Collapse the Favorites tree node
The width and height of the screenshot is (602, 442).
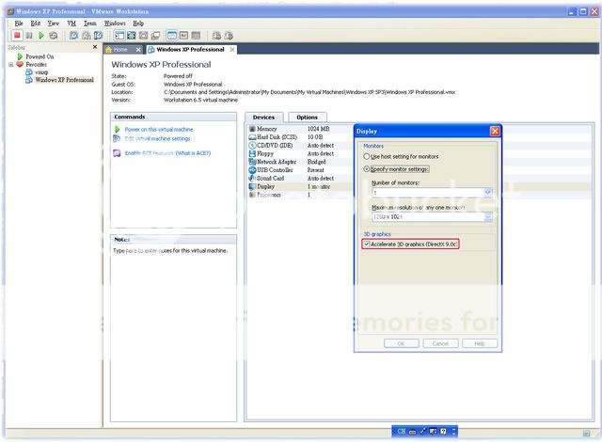[10, 65]
